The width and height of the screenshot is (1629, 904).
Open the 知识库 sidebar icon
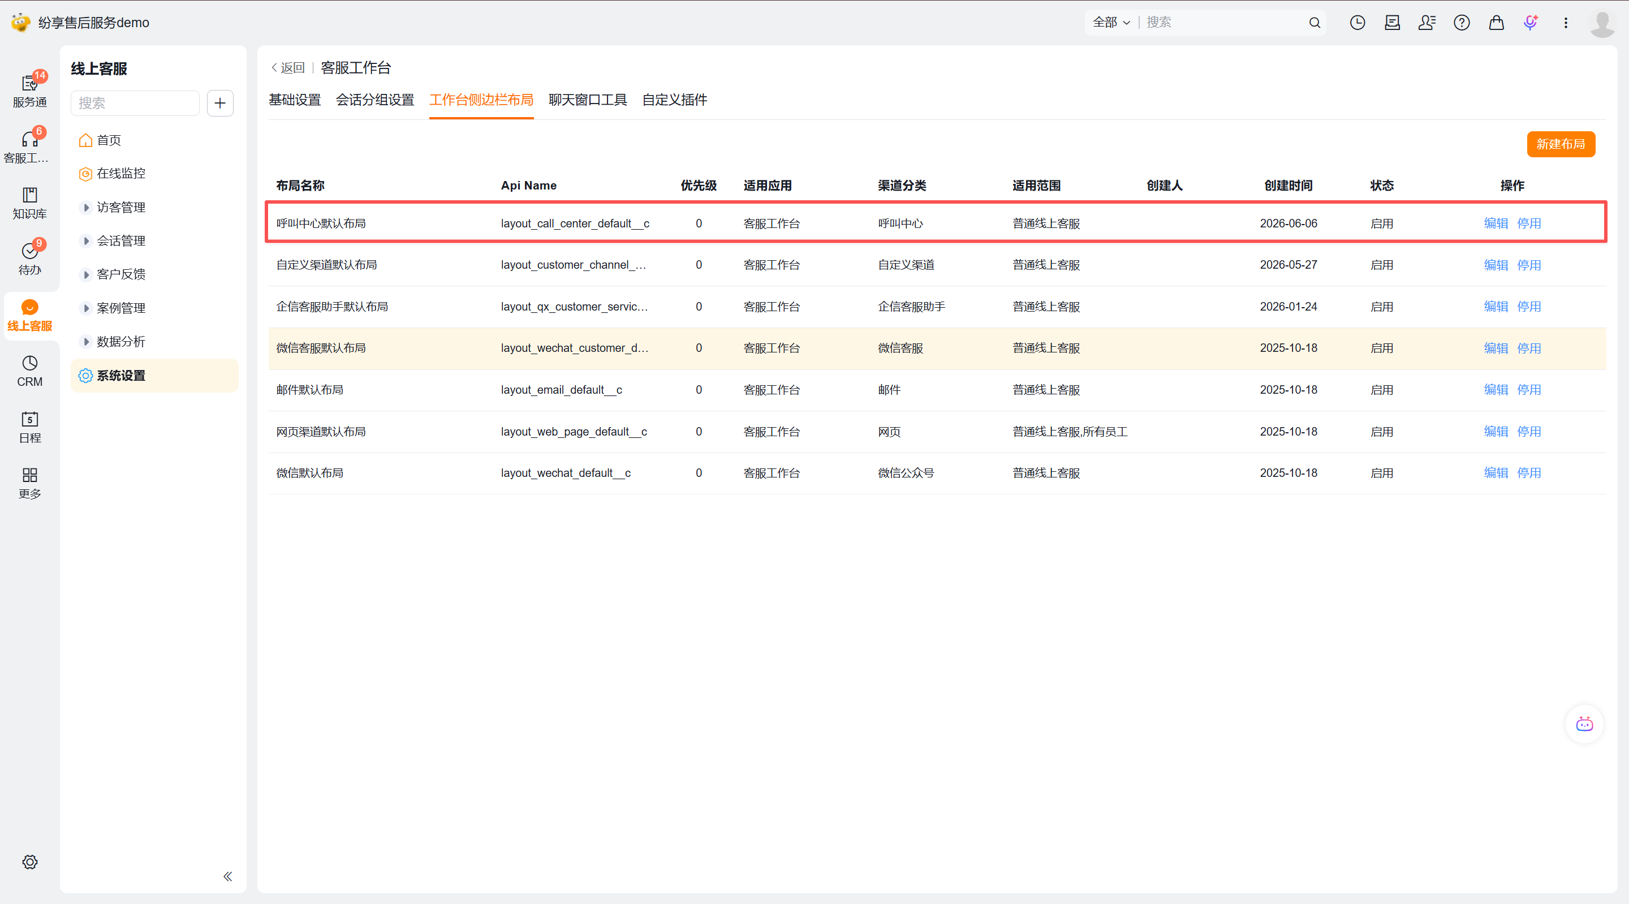pyautogui.click(x=30, y=203)
